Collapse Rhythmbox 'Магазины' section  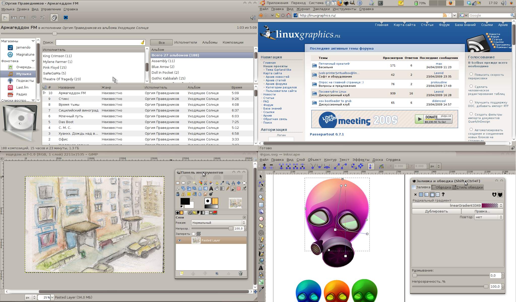33,41
